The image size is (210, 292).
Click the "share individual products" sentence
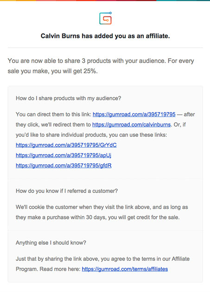pos(91,135)
